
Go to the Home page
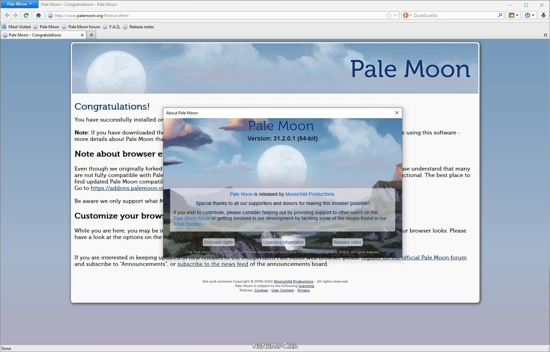[x=39, y=15]
